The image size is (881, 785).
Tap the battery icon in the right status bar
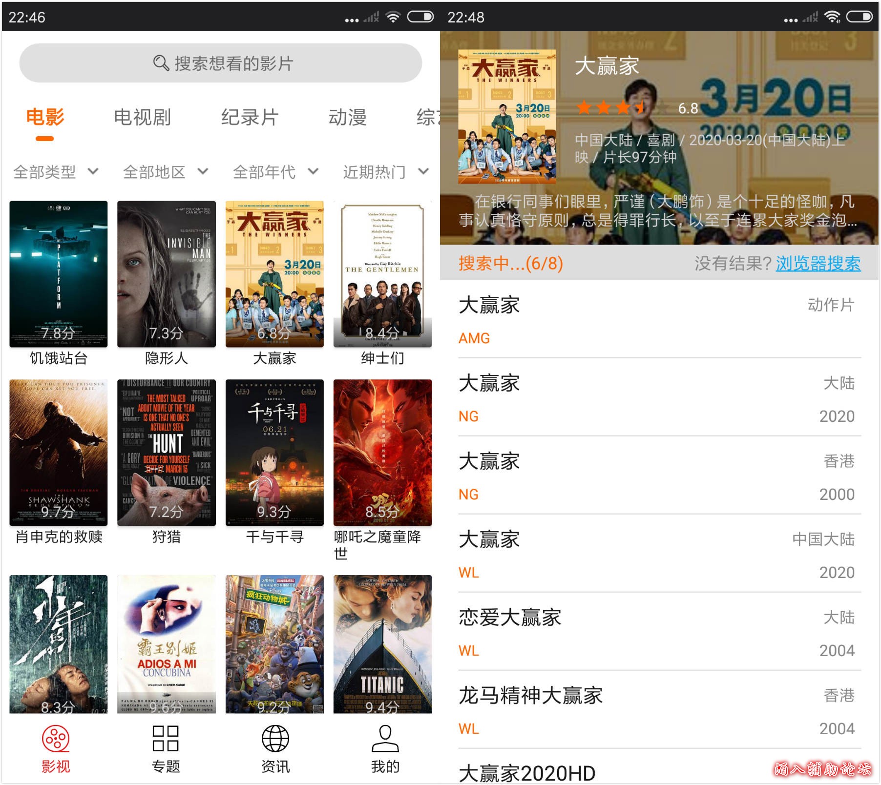click(x=860, y=17)
